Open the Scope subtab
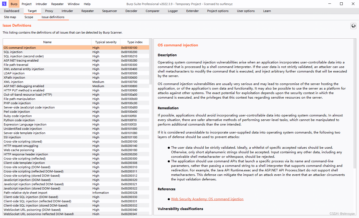Screen dimensions: 359x218 coord(29,17)
